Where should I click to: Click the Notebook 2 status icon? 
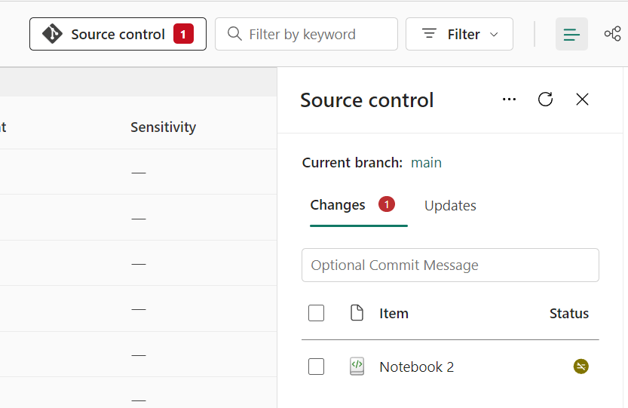(581, 367)
